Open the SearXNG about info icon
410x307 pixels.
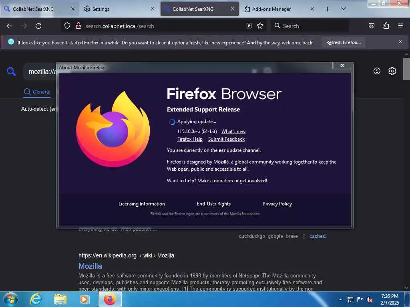click(x=377, y=71)
